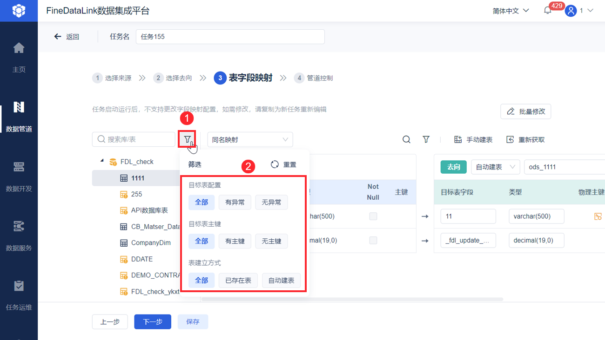Click the user avatar icon
Viewport: 605px width, 340px height.
coord(571,11)
